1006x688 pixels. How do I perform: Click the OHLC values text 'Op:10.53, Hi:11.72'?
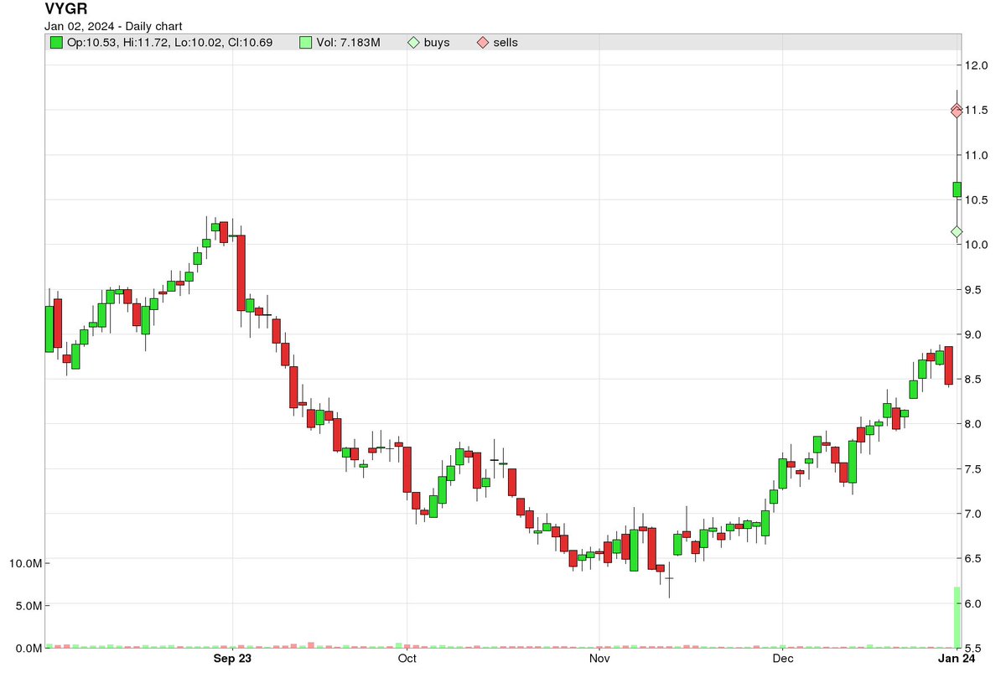coord(117,42)
